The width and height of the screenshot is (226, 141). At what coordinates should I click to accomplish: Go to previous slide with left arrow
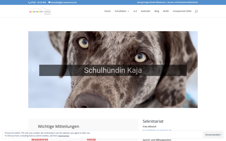pos(33,70)
